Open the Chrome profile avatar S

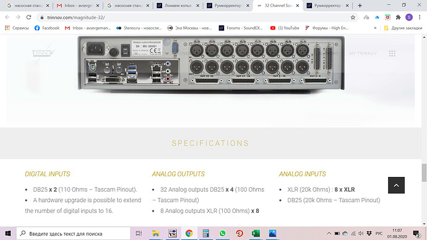tap(409, 17)
